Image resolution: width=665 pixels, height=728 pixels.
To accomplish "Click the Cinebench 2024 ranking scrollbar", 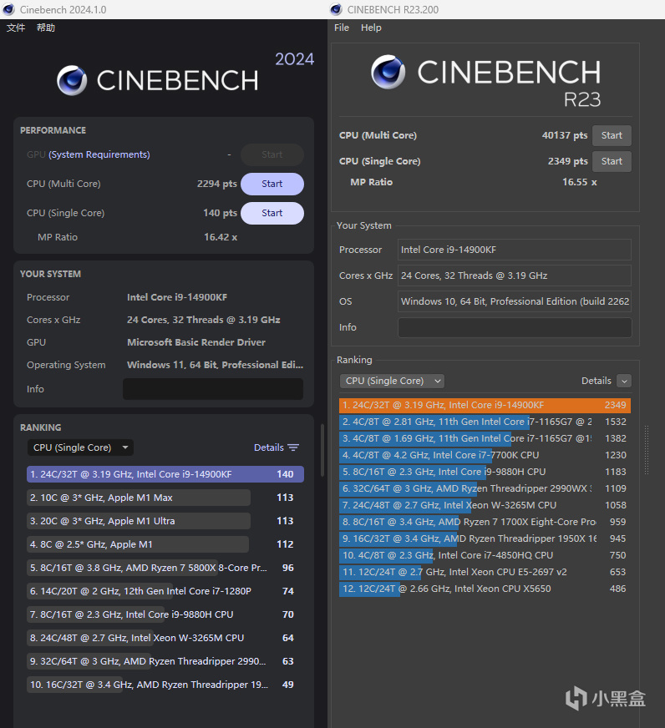I will [x=322, y=450].
